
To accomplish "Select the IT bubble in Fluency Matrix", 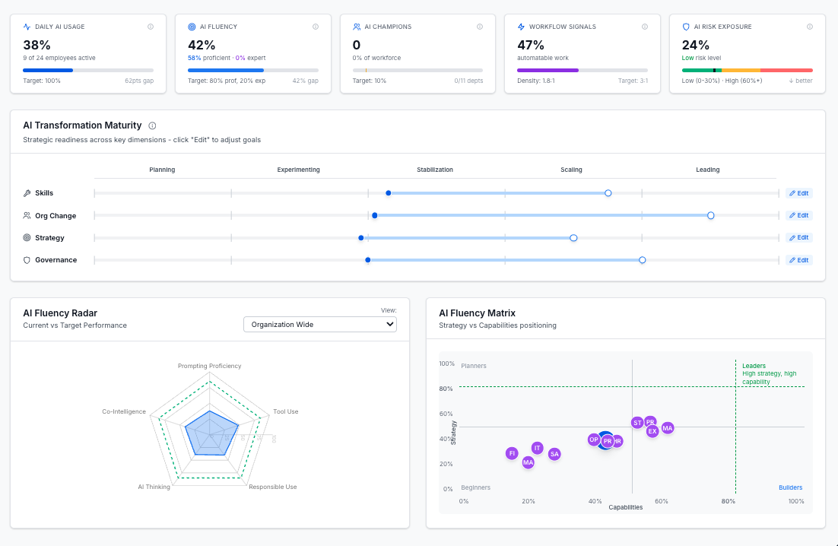I will tap(537, 448).
